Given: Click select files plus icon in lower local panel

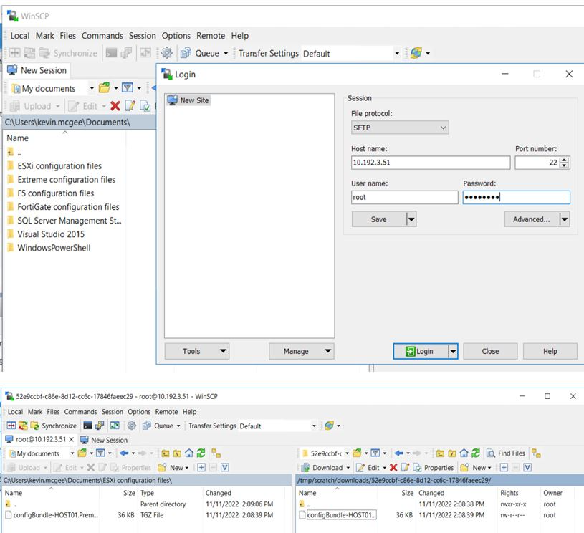Looking at the screenshot, I should [x=201, y=467].
